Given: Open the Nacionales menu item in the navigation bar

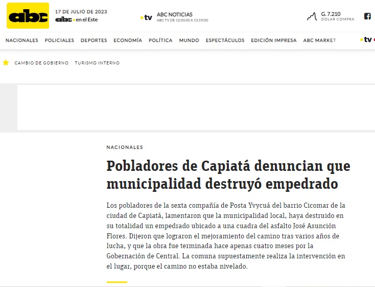Looking at the screenshot, I should coord(21,40).
